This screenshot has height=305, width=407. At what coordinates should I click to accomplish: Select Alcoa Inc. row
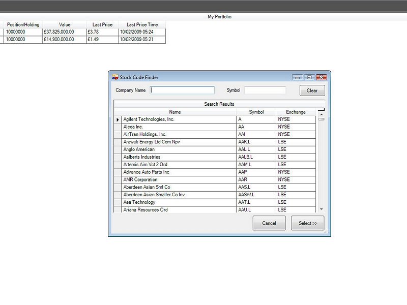coord(215,127)
